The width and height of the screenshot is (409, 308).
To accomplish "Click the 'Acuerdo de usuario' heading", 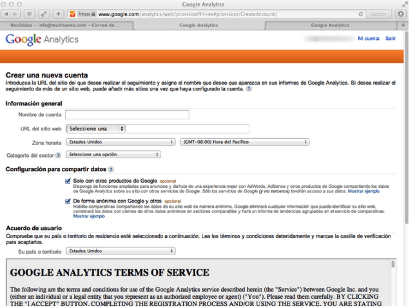I will click(x=34, y=228).
